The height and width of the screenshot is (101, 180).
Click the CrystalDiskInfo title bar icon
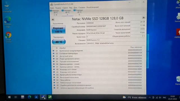coord(52,4)
